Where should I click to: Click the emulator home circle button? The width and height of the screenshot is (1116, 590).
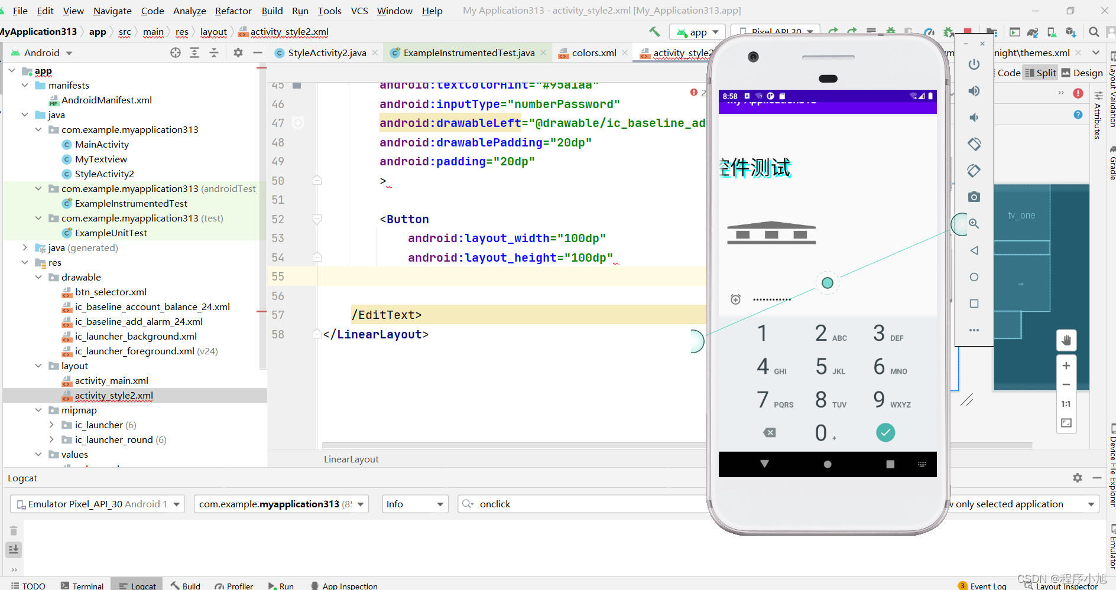coord(974,277)
